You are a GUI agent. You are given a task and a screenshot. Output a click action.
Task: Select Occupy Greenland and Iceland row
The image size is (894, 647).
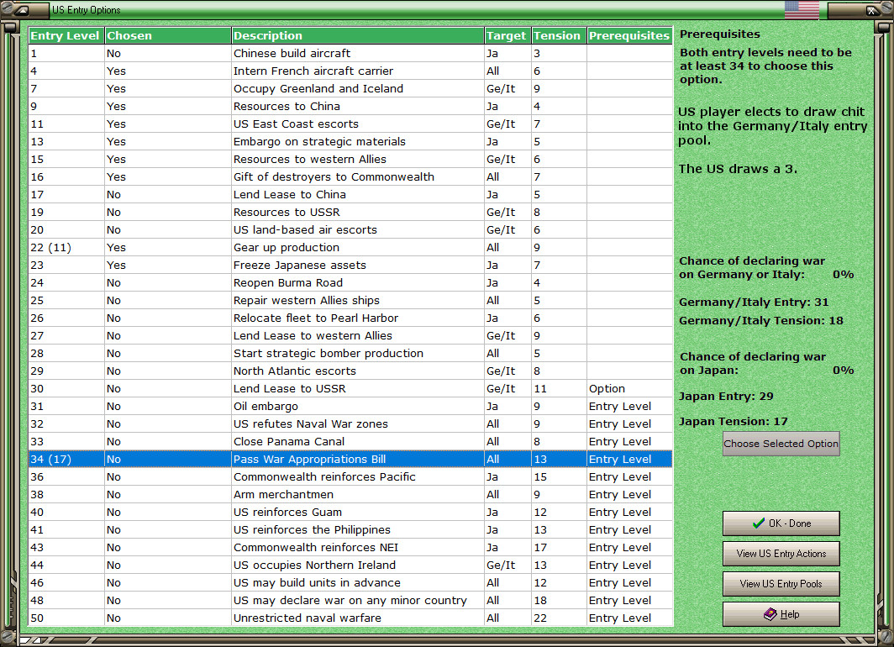click(350, 88)
